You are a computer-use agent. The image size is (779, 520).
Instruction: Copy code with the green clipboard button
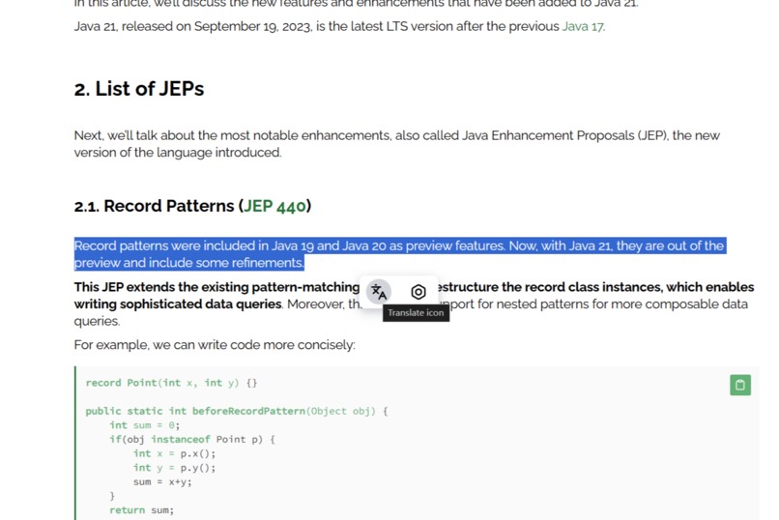pos(740,385)
